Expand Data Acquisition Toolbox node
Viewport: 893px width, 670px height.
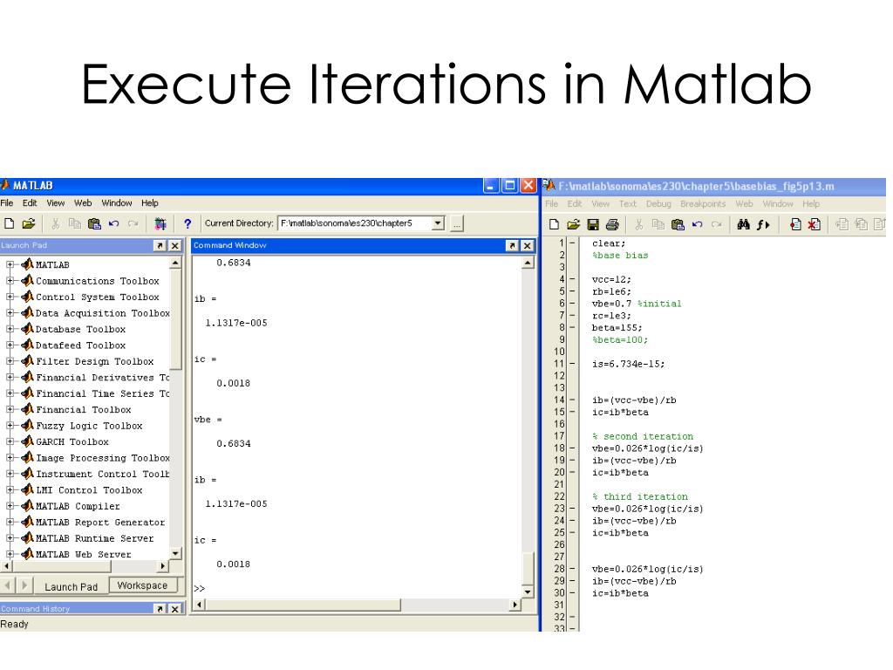(x=10, y=313)
